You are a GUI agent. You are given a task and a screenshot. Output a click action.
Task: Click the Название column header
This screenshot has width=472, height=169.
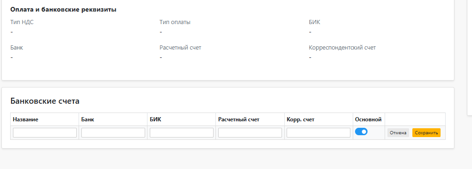25,119
